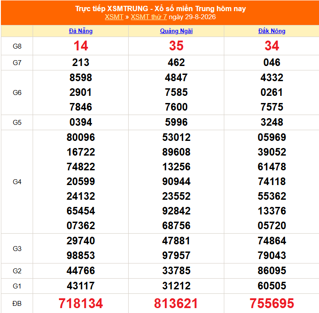Click G4 number 13376
Viewport: 319px width, 313px height.
(272, 211)
